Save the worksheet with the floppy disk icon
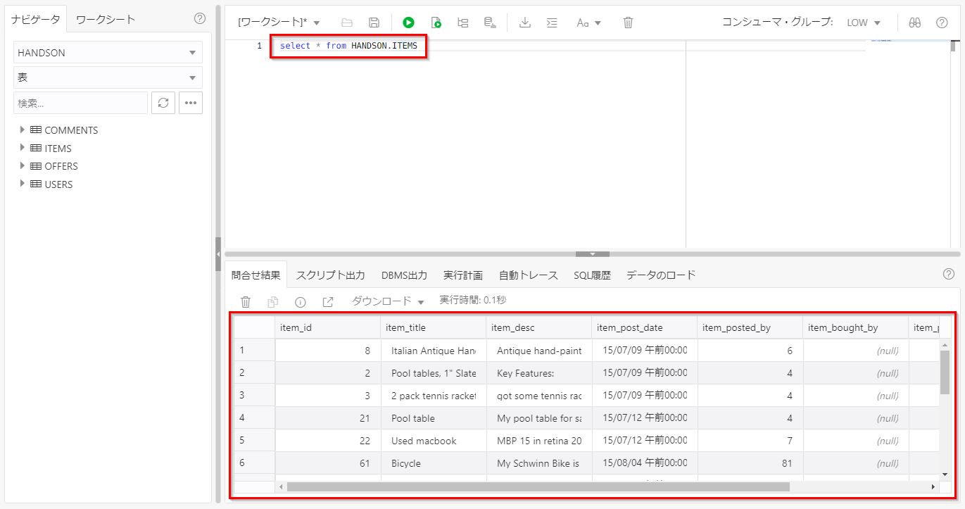 click(x=374, y=23)
